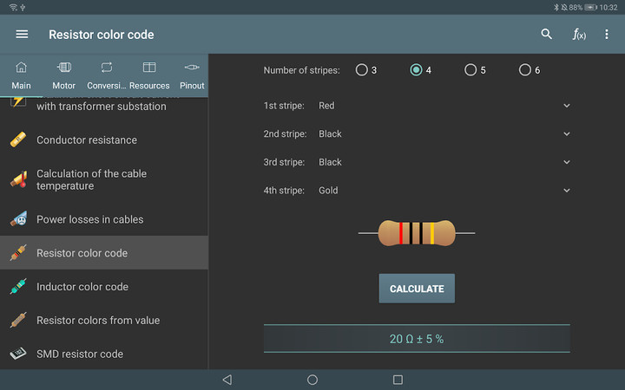
Task: Click the CALCULATE button
Action: [417, 289]
